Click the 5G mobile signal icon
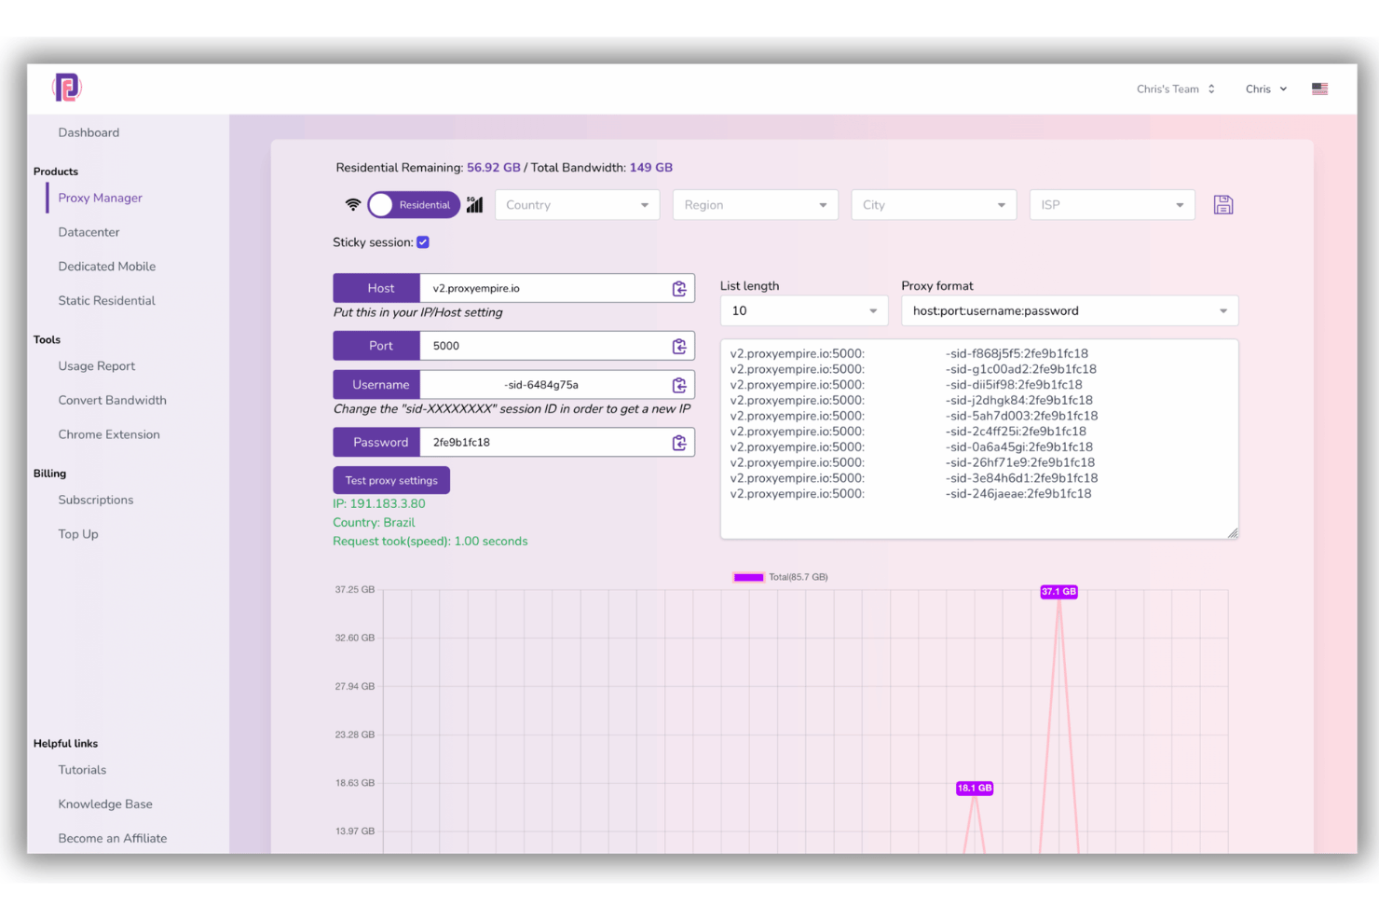 [x=475, y=205]
